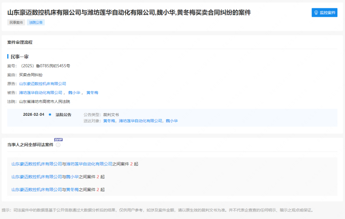Screen dimensions: 345x219
Task: Click the date 2026-02-04
Action: (x=34, y=115)
